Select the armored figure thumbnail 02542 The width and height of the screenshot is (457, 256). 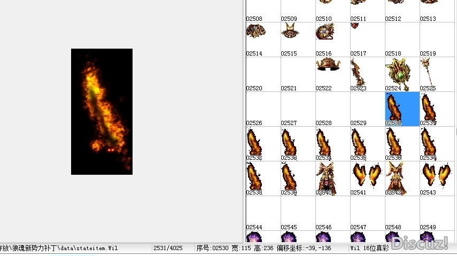pyautogui.click(x=402, y=179)
